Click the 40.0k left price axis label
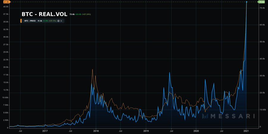This screenshot has width=268, height=134. point(5,7)
